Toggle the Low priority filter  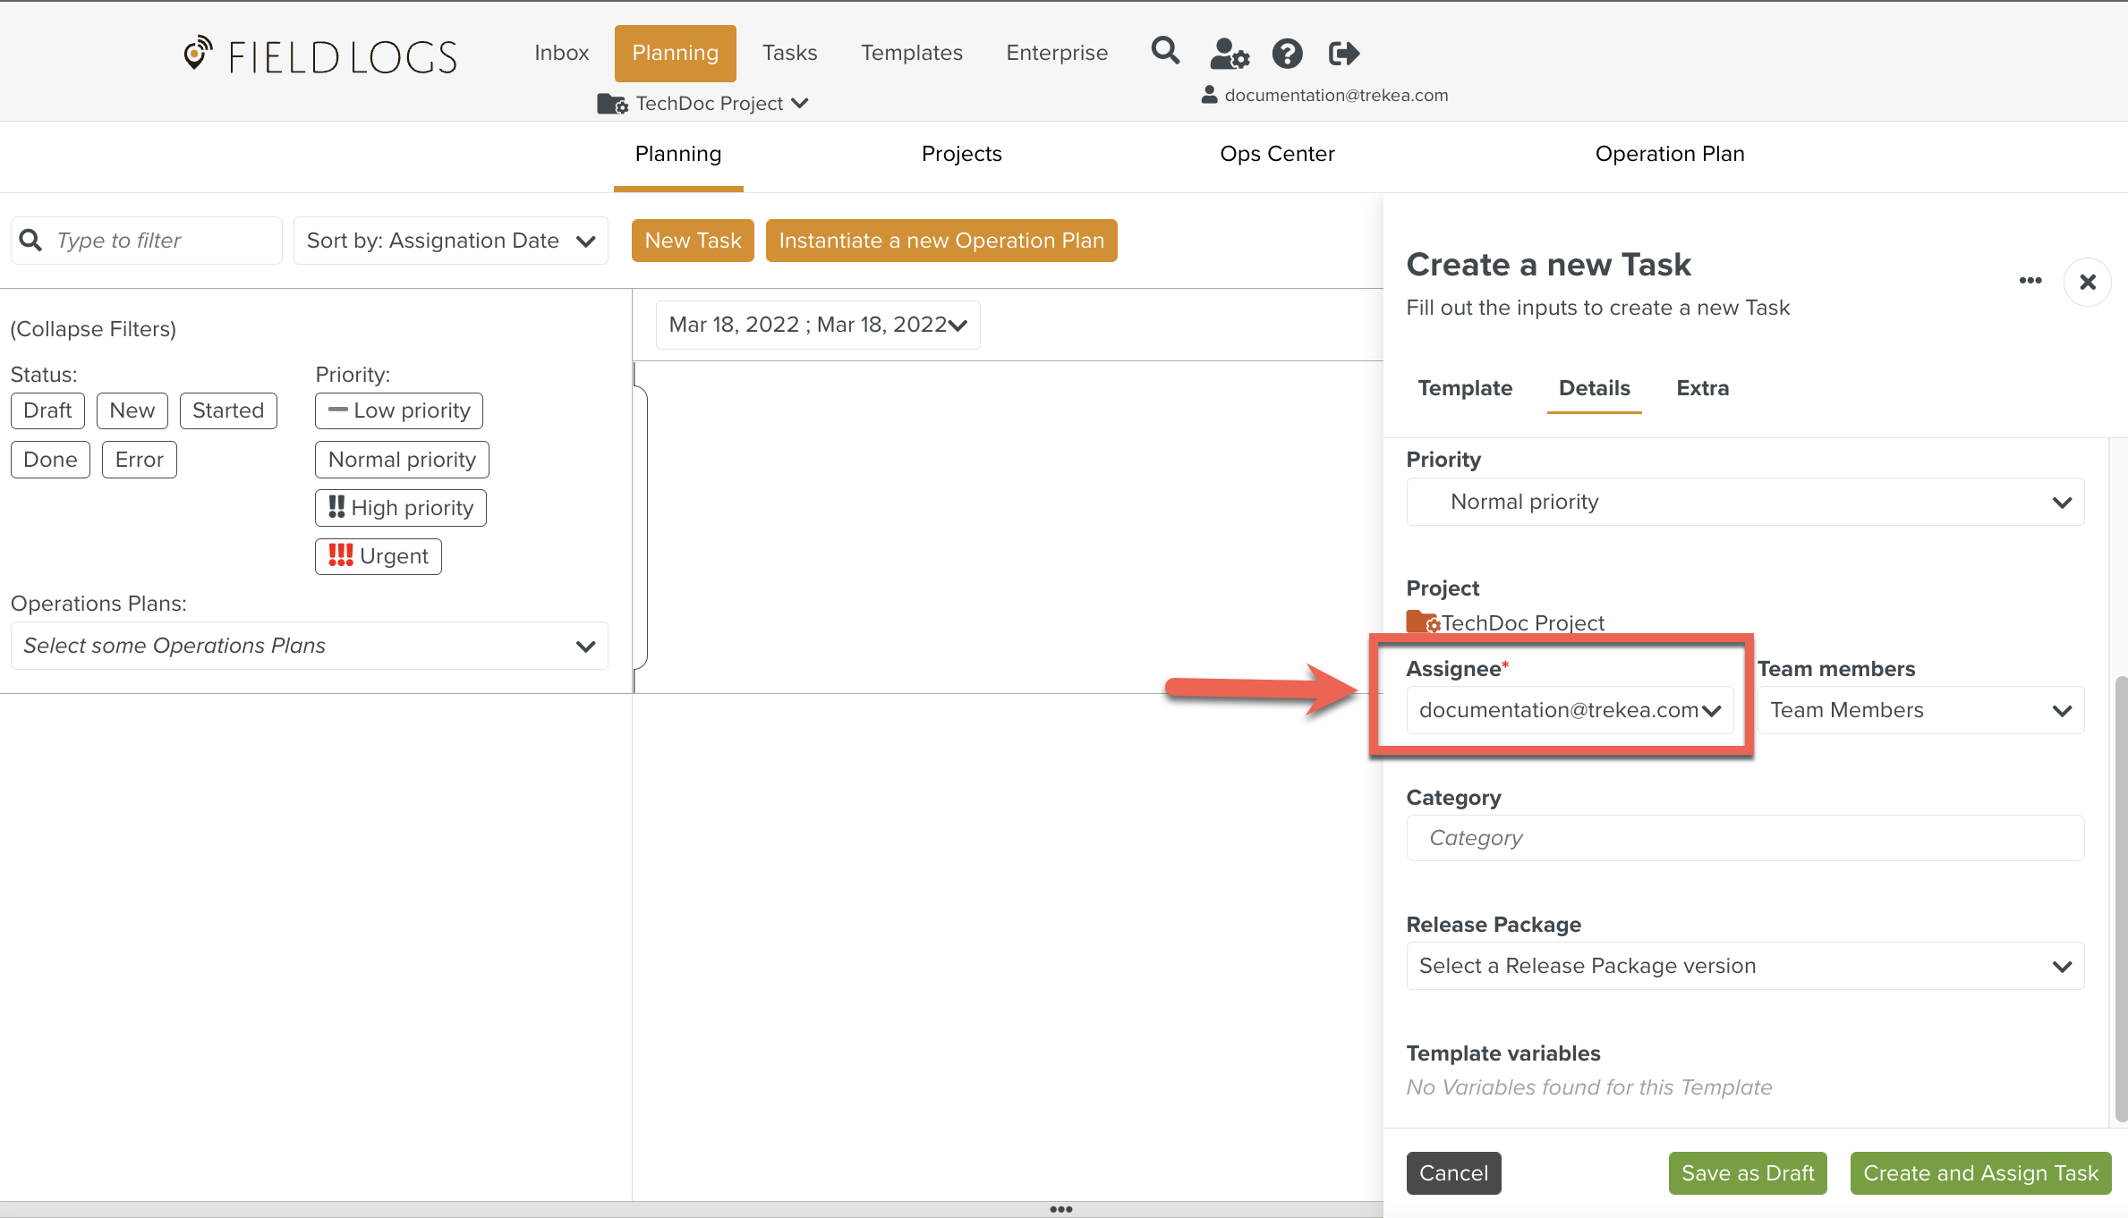(x=399, y=410)
